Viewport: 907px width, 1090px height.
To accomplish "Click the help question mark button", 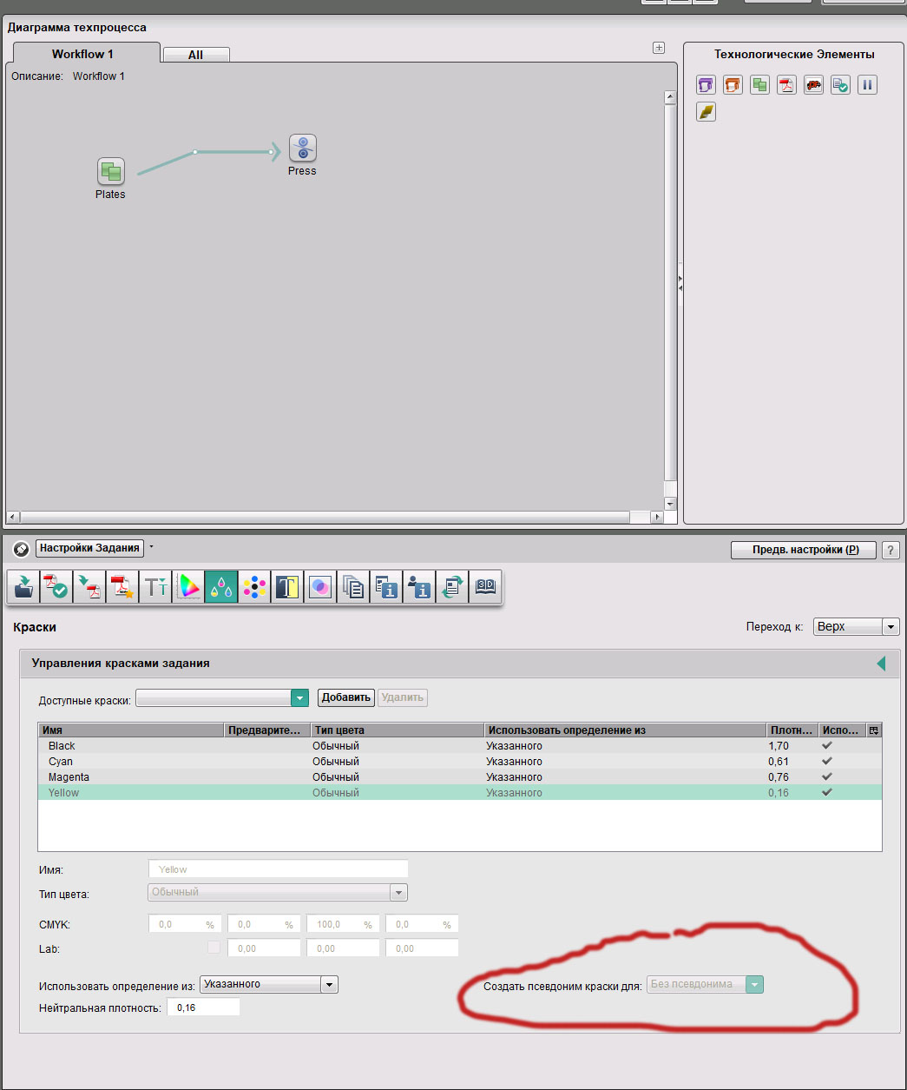I will (891, 550).
